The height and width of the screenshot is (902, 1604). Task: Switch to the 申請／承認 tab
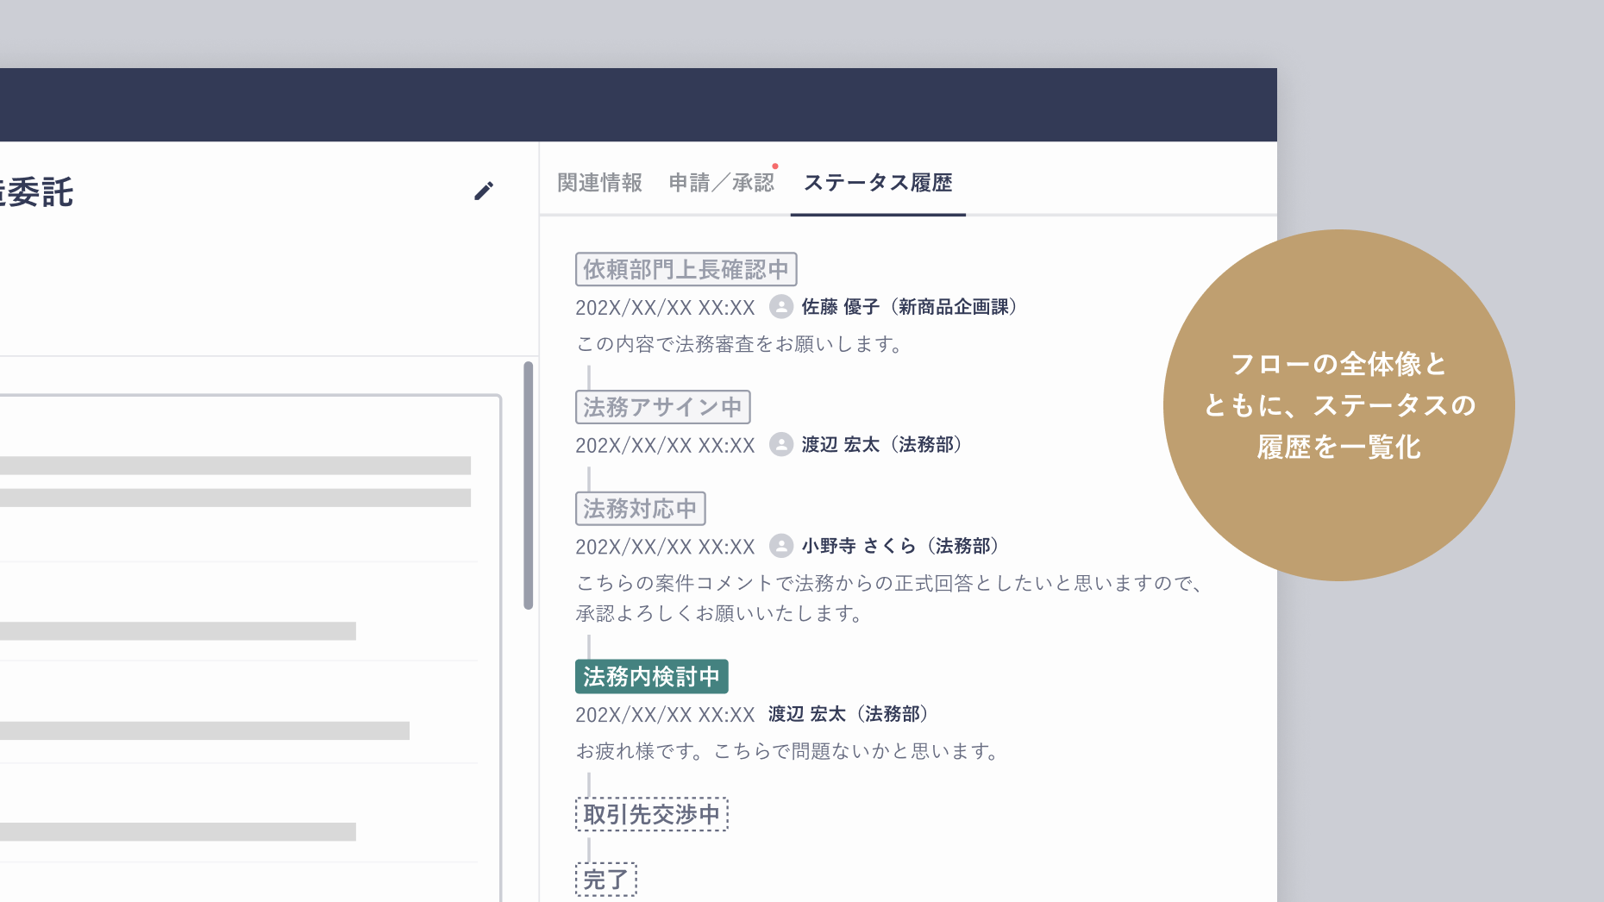722,183
